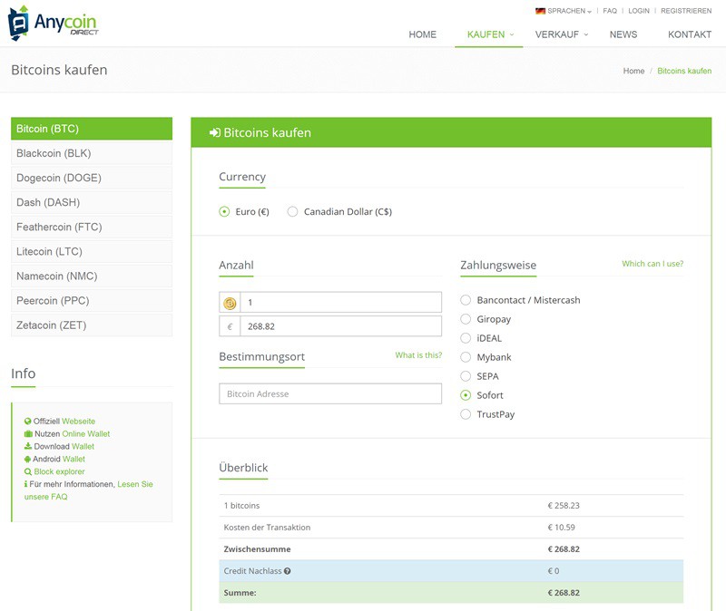Viewport: 726px width, 611px height.
Task: Click the Block explorer magnifier icon
Action: [28, 472]
